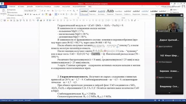The image size is (186, 104).
Task: Click the Shrink Font icon
Action: (x=45, y=11)
